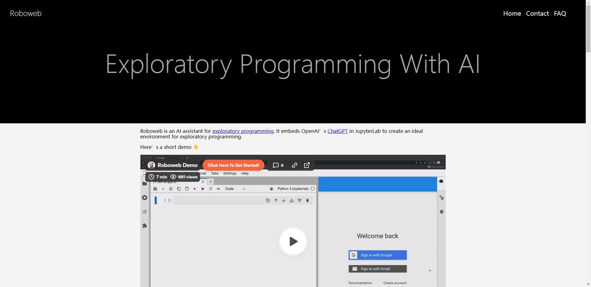
Task: Click the Click Here To Get Started button
Action: point(234,165)
